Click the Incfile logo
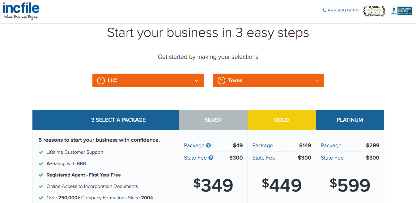Viewport: 416px width, 203px height. point(21,11)
